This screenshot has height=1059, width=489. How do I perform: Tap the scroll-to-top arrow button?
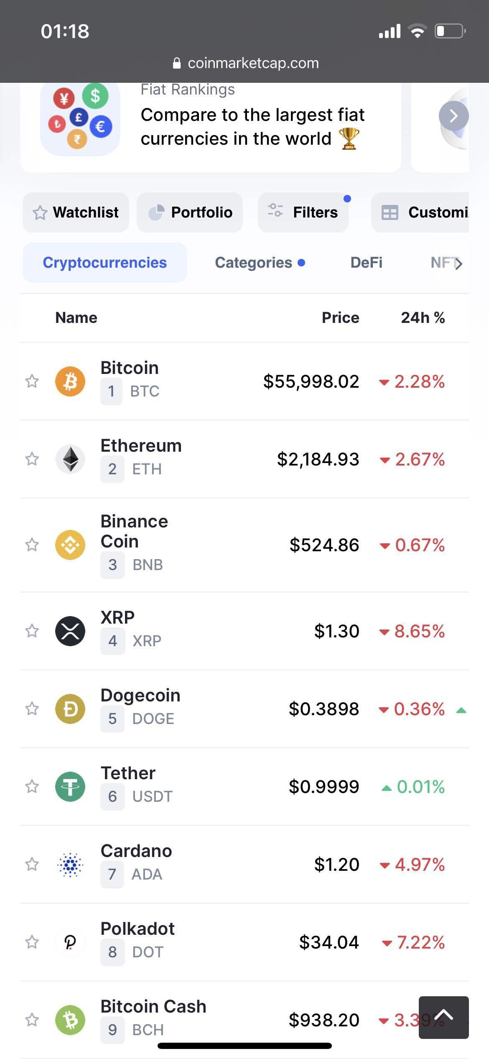point(443,1017)
